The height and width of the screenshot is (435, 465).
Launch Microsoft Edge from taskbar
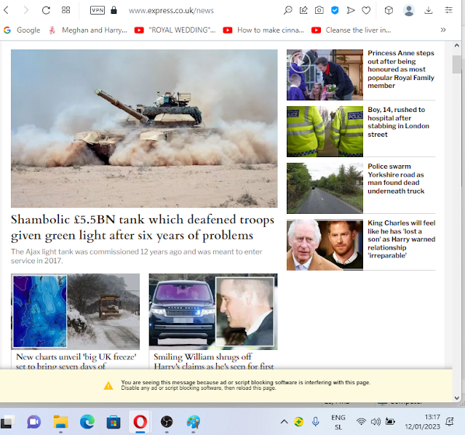[87, 422]
